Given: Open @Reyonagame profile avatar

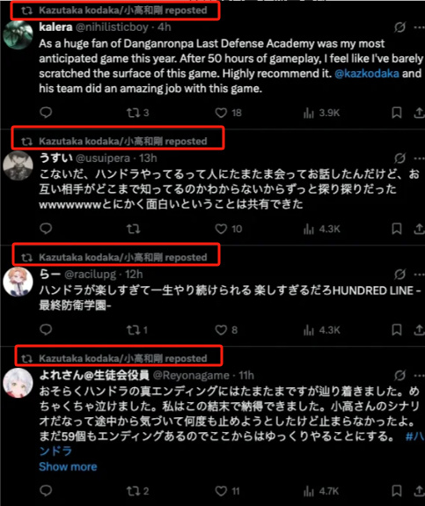Looking at the screenshot, I should [18, 383].
